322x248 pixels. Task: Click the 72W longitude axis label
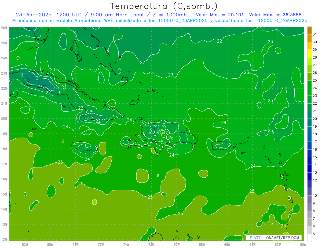(x=151, y=244)
